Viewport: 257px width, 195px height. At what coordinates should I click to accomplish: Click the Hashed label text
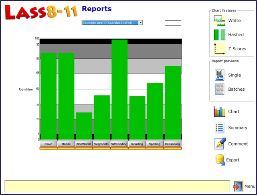coord(236,35)
